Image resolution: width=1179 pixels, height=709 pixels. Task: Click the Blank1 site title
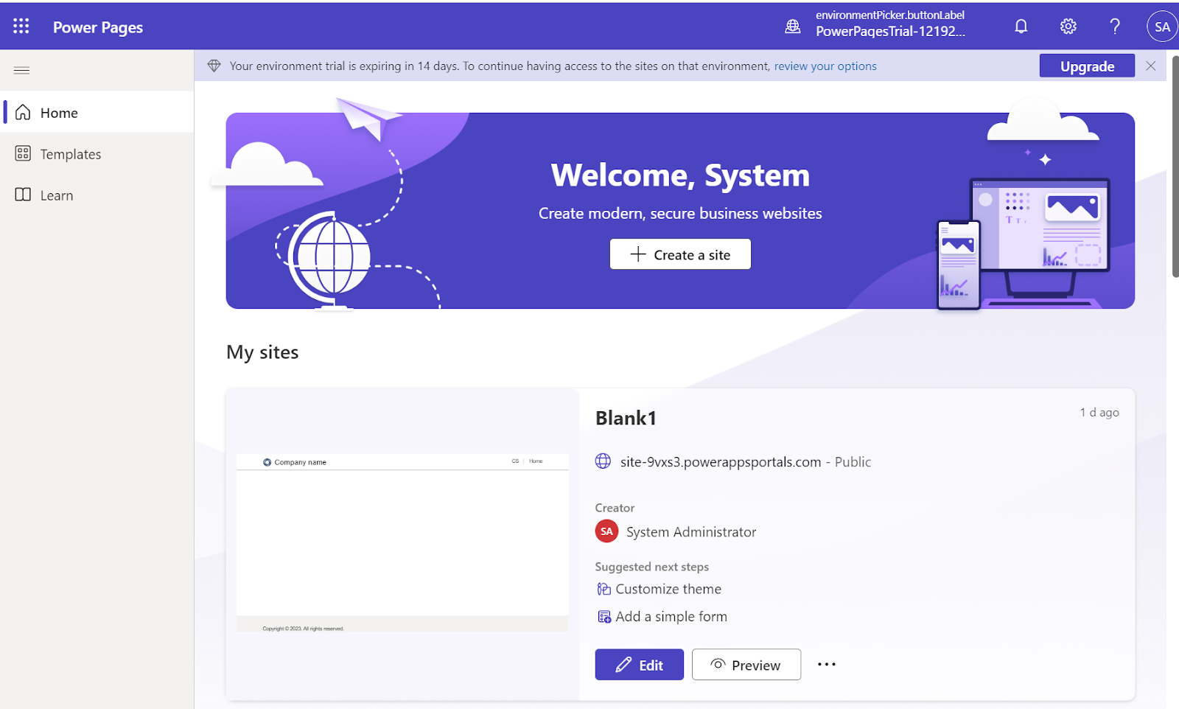click(x=626, y=418)
